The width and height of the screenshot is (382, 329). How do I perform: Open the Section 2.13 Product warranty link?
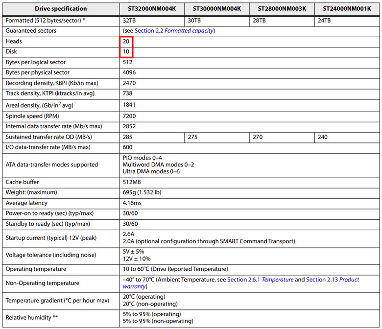333,280
